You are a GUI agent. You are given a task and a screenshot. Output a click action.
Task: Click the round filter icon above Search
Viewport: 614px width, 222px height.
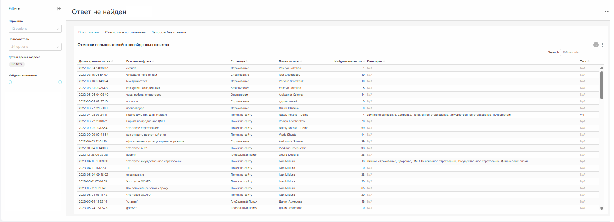coord(596,45)
